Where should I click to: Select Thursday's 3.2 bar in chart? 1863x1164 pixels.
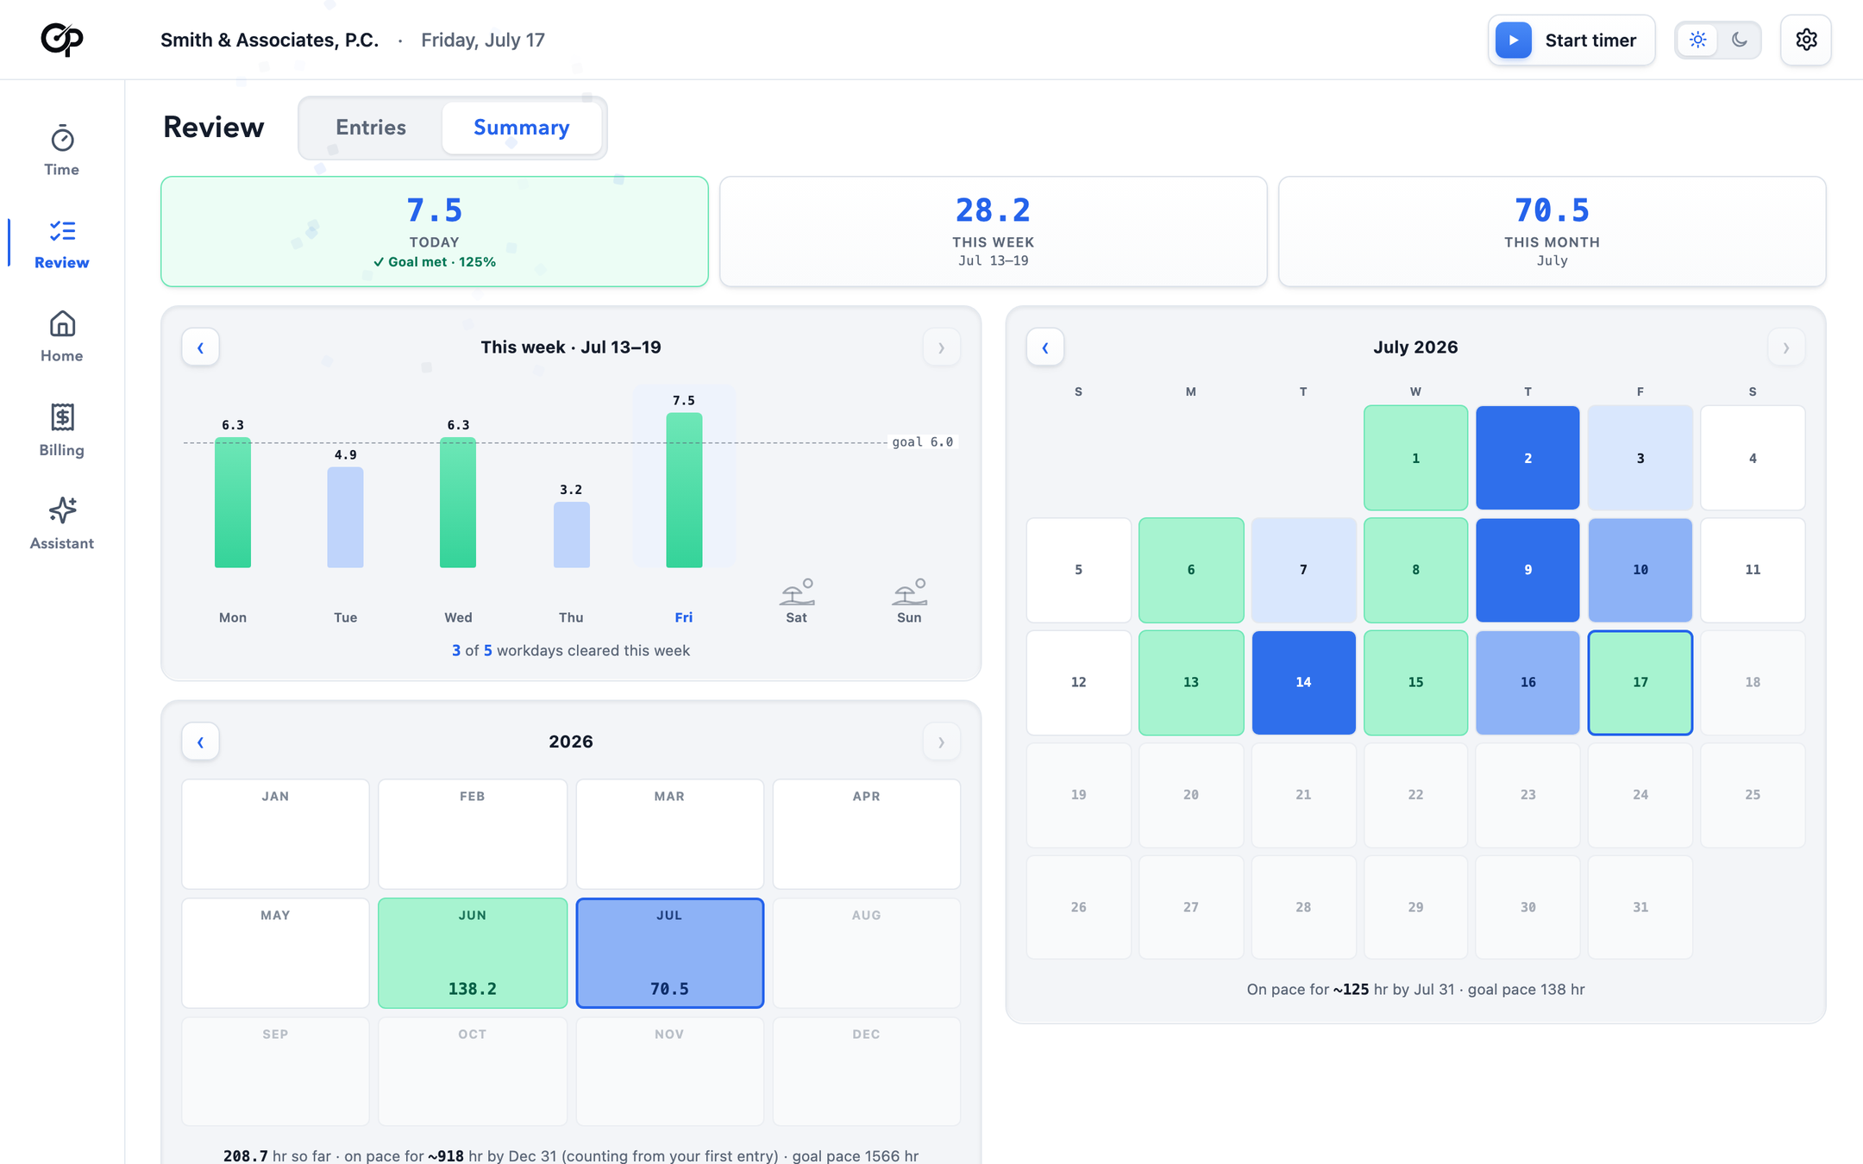point(571,535)
